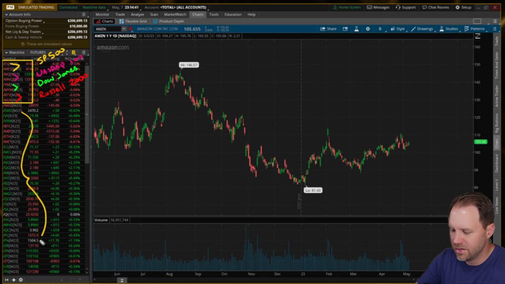This screenshot has height=284, width=505.
Task: Open the camera/snapshot icon beside Share
Action: coord(345,29)
